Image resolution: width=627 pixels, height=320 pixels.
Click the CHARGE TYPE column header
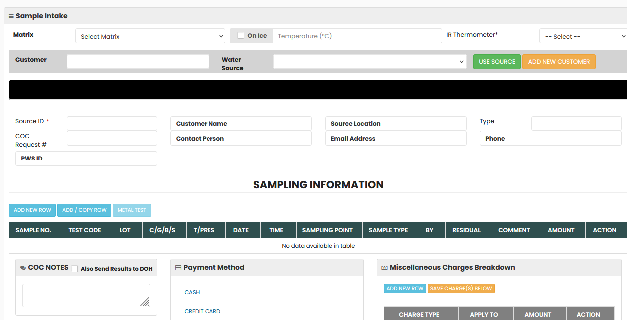coord(421,314)
